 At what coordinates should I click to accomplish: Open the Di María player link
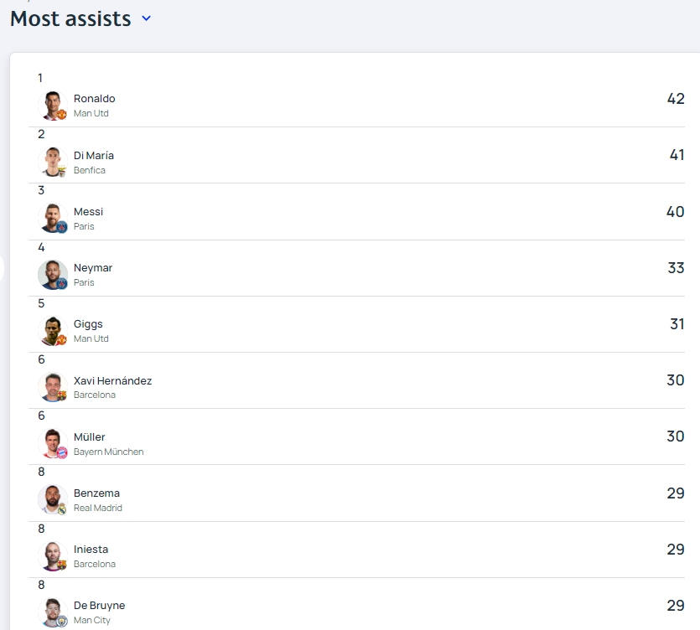pyautogui.click(x=93, y=155)
